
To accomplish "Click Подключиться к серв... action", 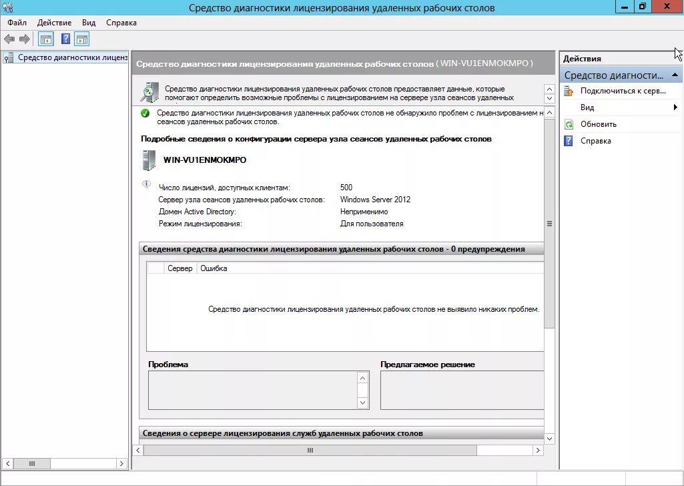I will (x=623, y=91).
